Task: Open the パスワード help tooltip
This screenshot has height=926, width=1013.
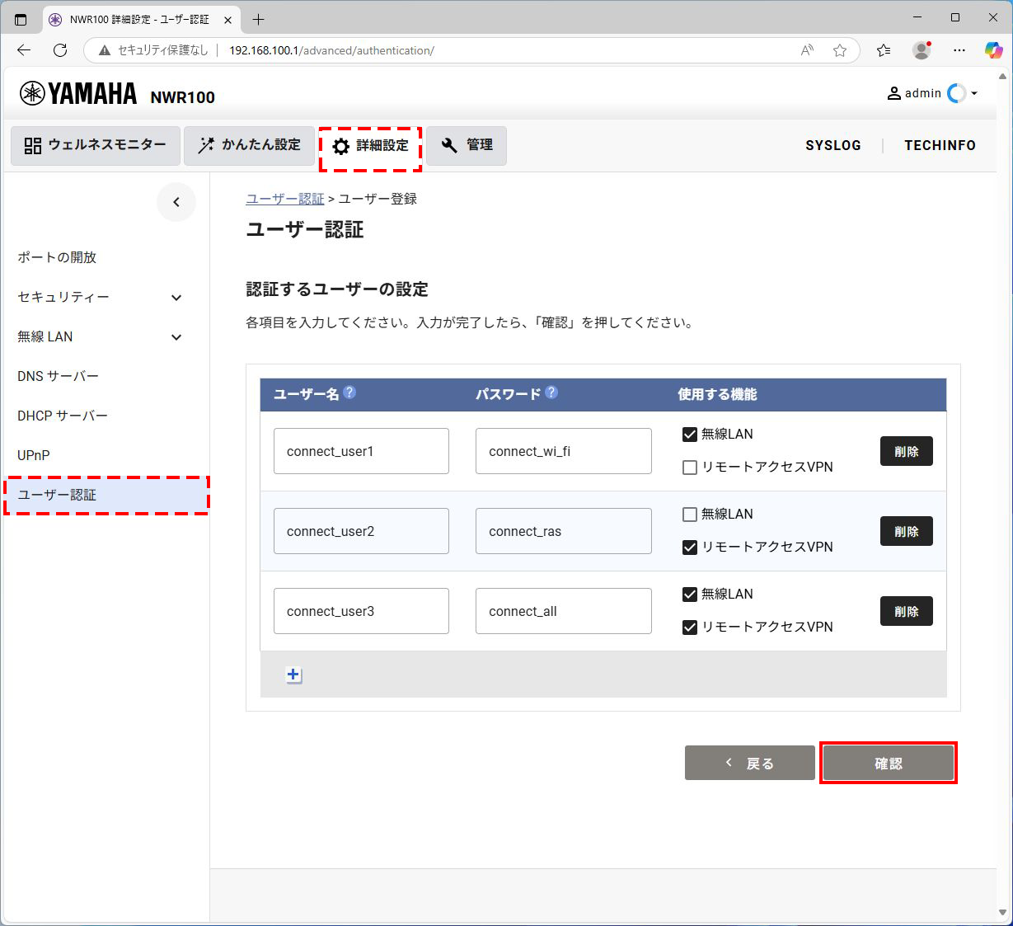Action: (551, 393)
